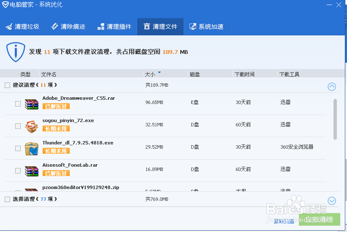Click the E盘 entry for Adobe_Dreamweaver_CS5.rar
This screenshot has width=347, height=232.
195,102
